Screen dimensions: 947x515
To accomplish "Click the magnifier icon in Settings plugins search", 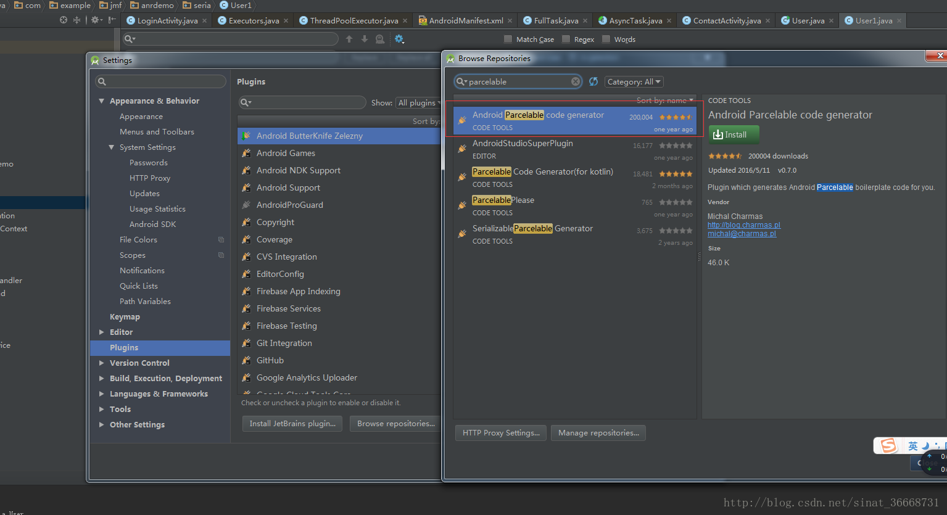I will coord(246,102).
